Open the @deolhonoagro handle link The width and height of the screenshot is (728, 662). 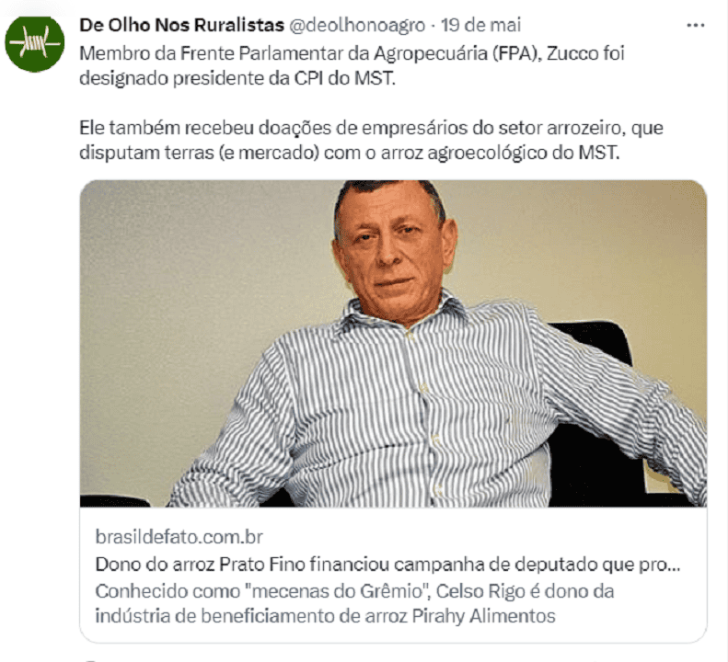[x=357, y=26]
